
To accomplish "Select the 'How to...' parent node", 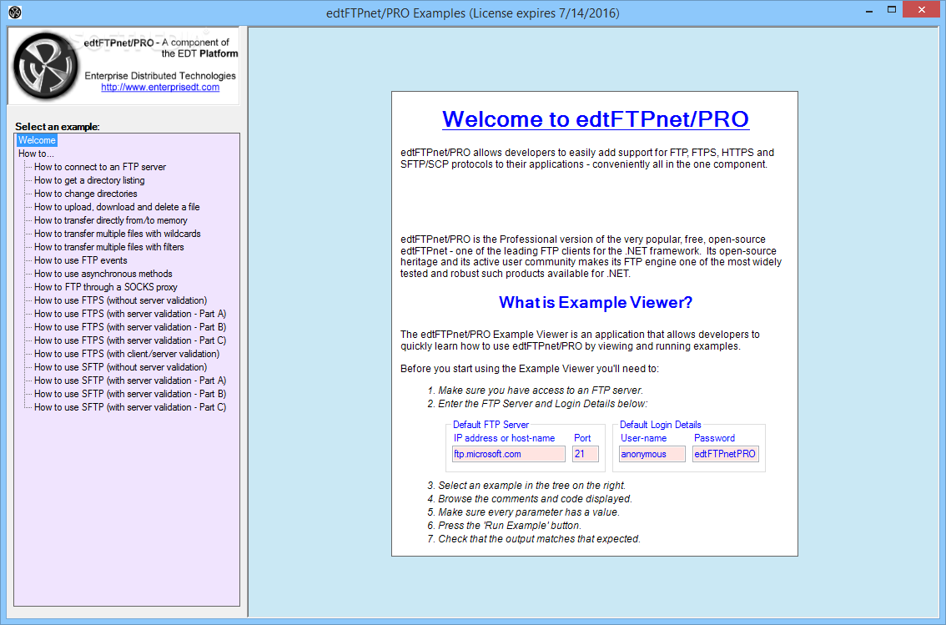I will click(x=36, y=154).
